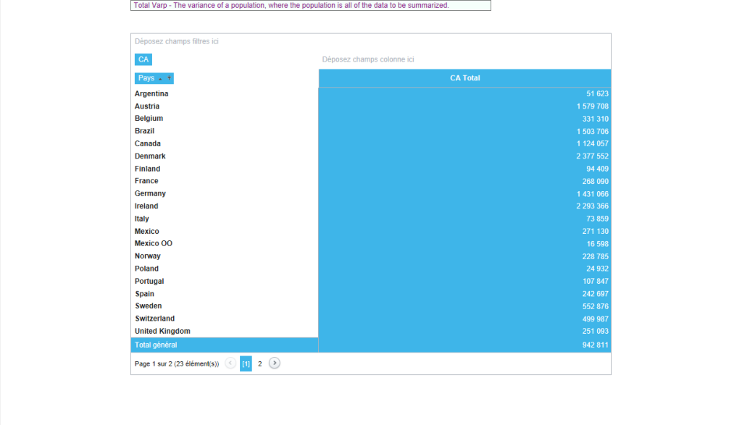
Task: Select the Finland row label
Action: tap(148, 169)
